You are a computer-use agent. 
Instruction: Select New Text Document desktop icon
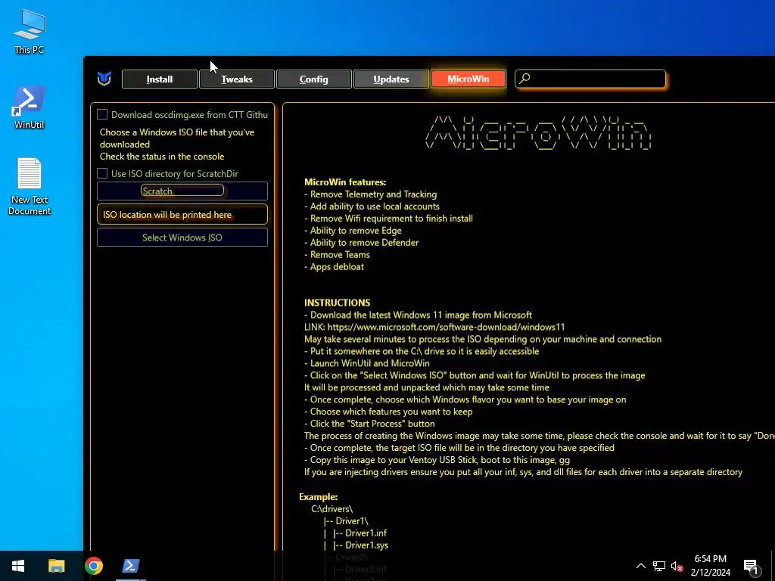click(x=30, y=187)
